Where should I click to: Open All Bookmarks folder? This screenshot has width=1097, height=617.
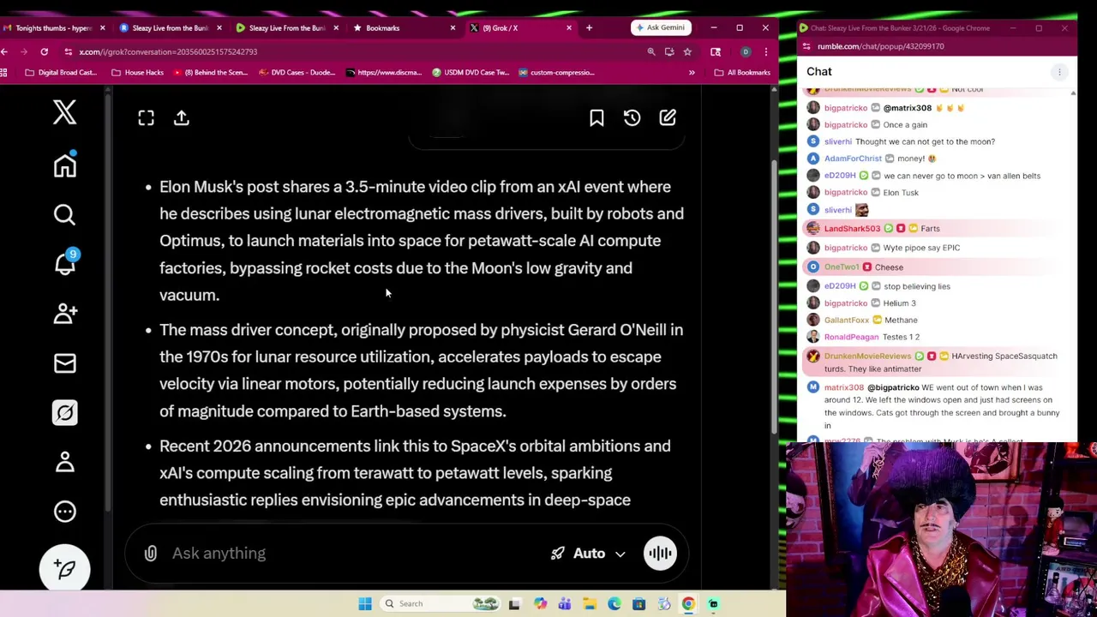click(x=742, y=72)
